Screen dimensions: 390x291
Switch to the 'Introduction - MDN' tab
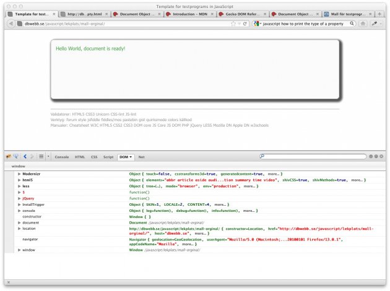pyautogui.click(x=190, y=14)
